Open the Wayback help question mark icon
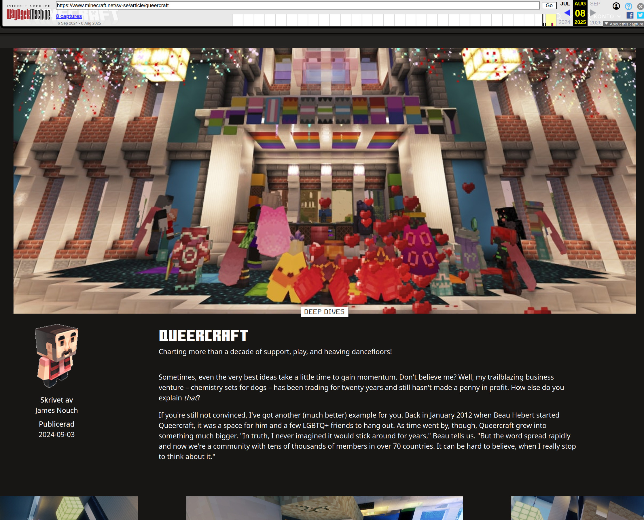644x520 pixels. (628, 6)
